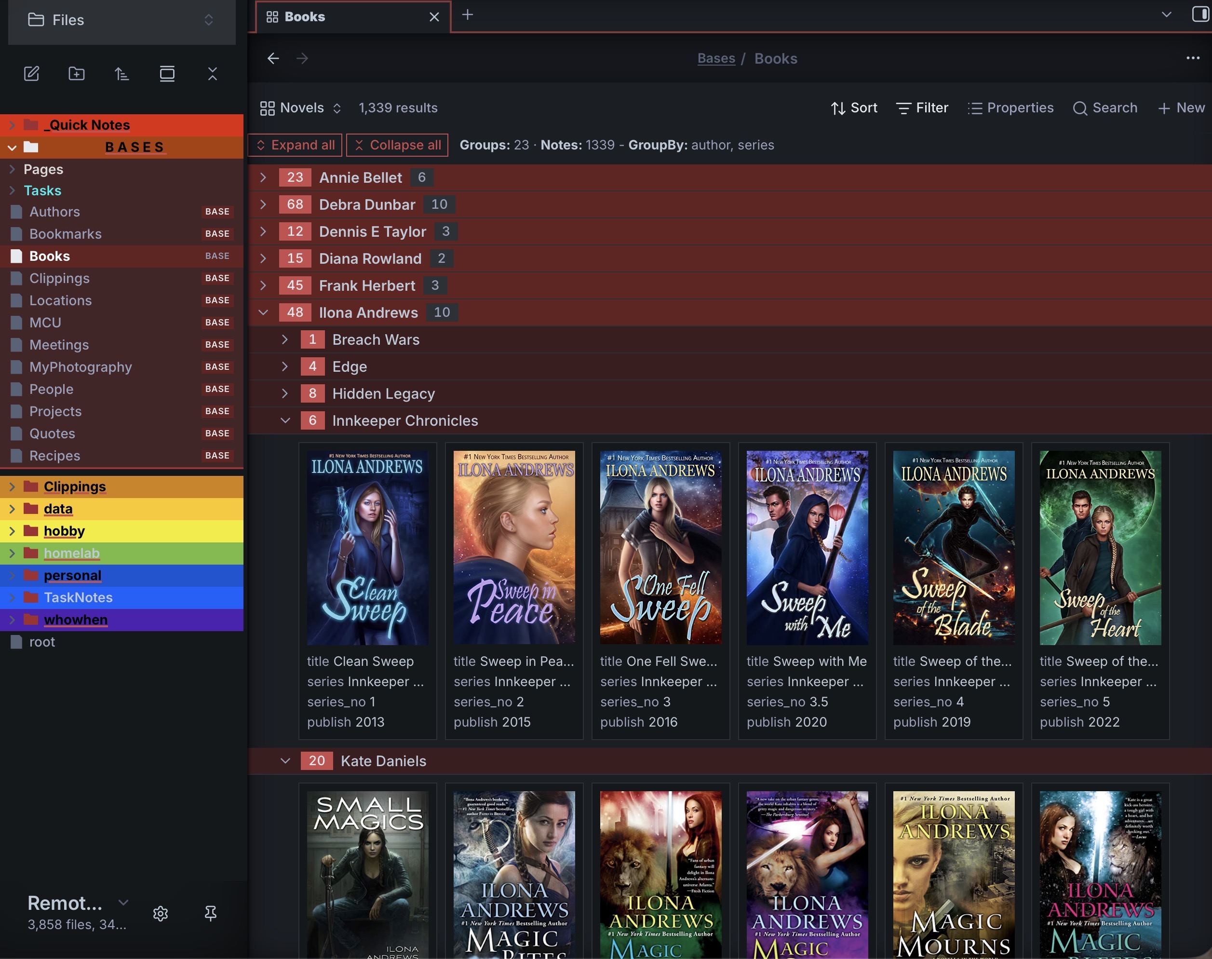The image size is (1212, 959).
Task: Open a new tab with the plus icon
Action: [468, 15]
